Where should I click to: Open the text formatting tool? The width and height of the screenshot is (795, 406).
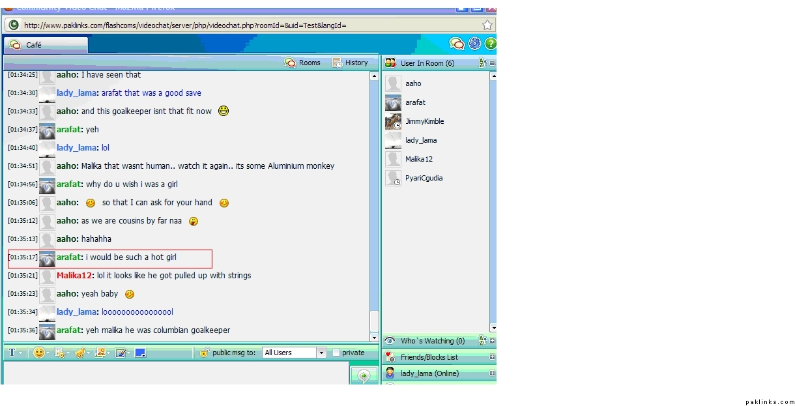tap(12, 353)
